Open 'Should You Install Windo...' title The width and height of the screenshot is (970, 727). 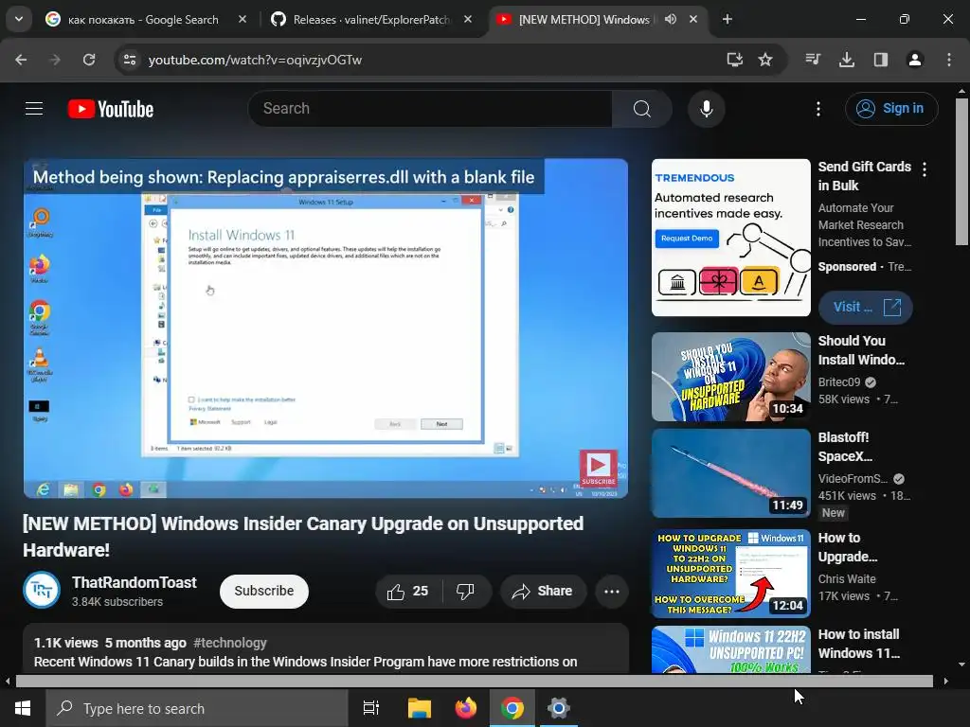[861, 350]
